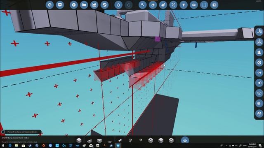Pick the paint brush tool
This screenshot has height=148, width=264.
(163, 5)
